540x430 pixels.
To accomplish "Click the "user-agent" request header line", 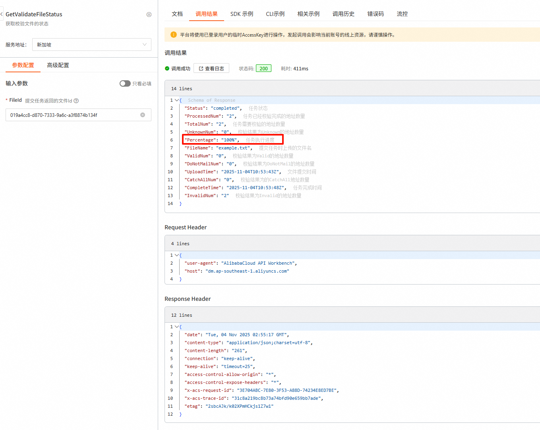I will pos(241,263).
